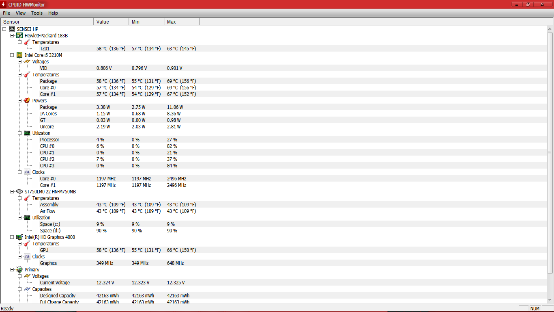Select the TZ01 temperature row

pos(274,49)
